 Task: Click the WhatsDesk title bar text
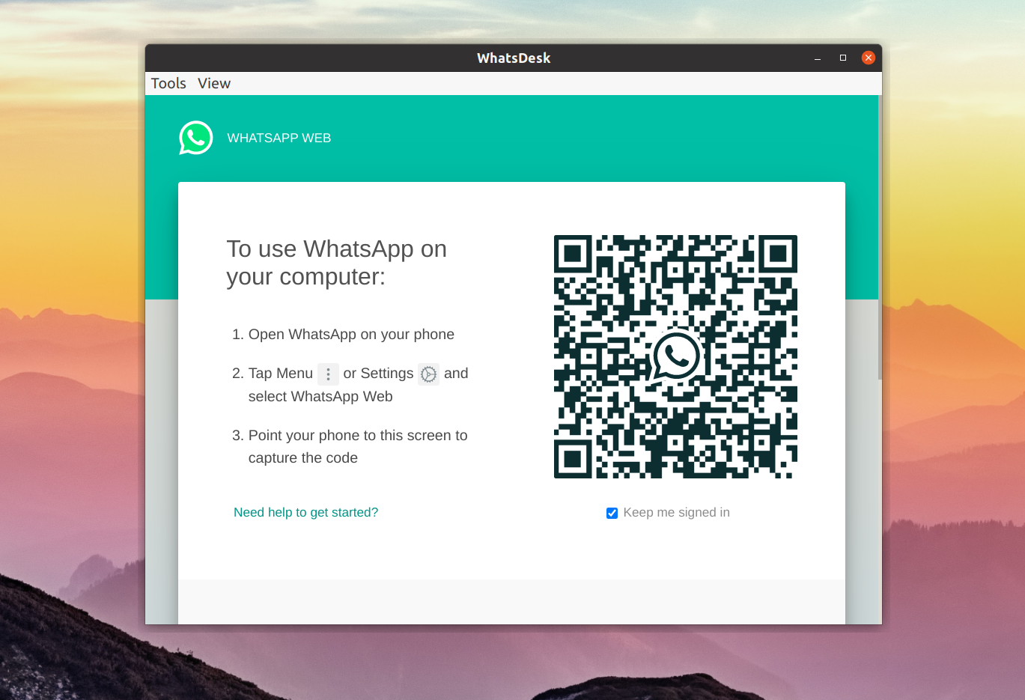coord(514,58)
